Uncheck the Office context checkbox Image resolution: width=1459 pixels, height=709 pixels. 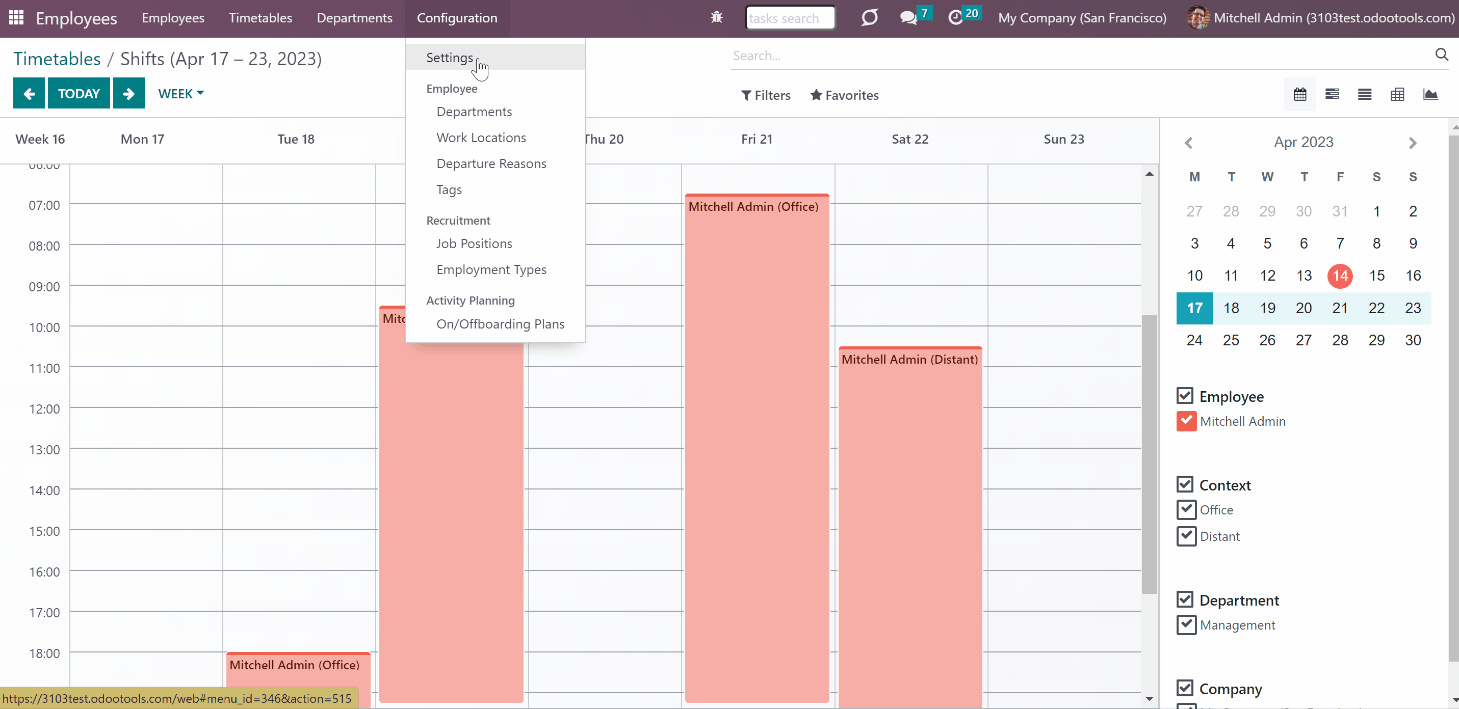click(1186, 509)
